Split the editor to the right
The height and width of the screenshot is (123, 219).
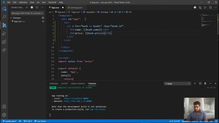pyautogui.click(x=210, y=8)
